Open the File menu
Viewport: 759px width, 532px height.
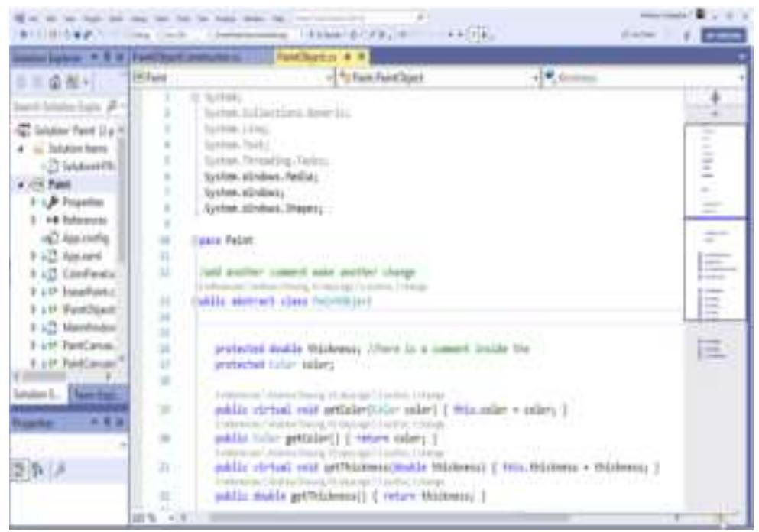[34, 19]
